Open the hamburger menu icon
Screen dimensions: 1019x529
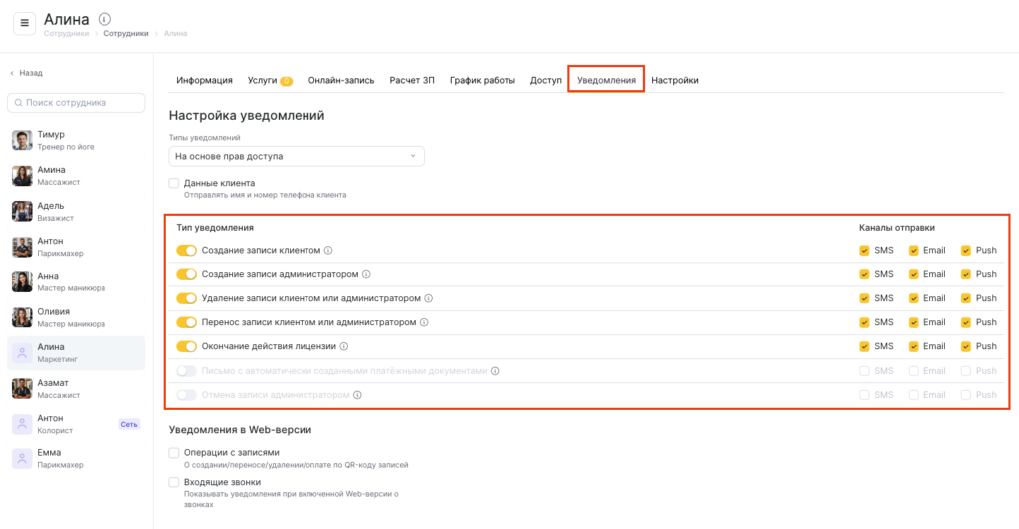[x=25, y=24]
